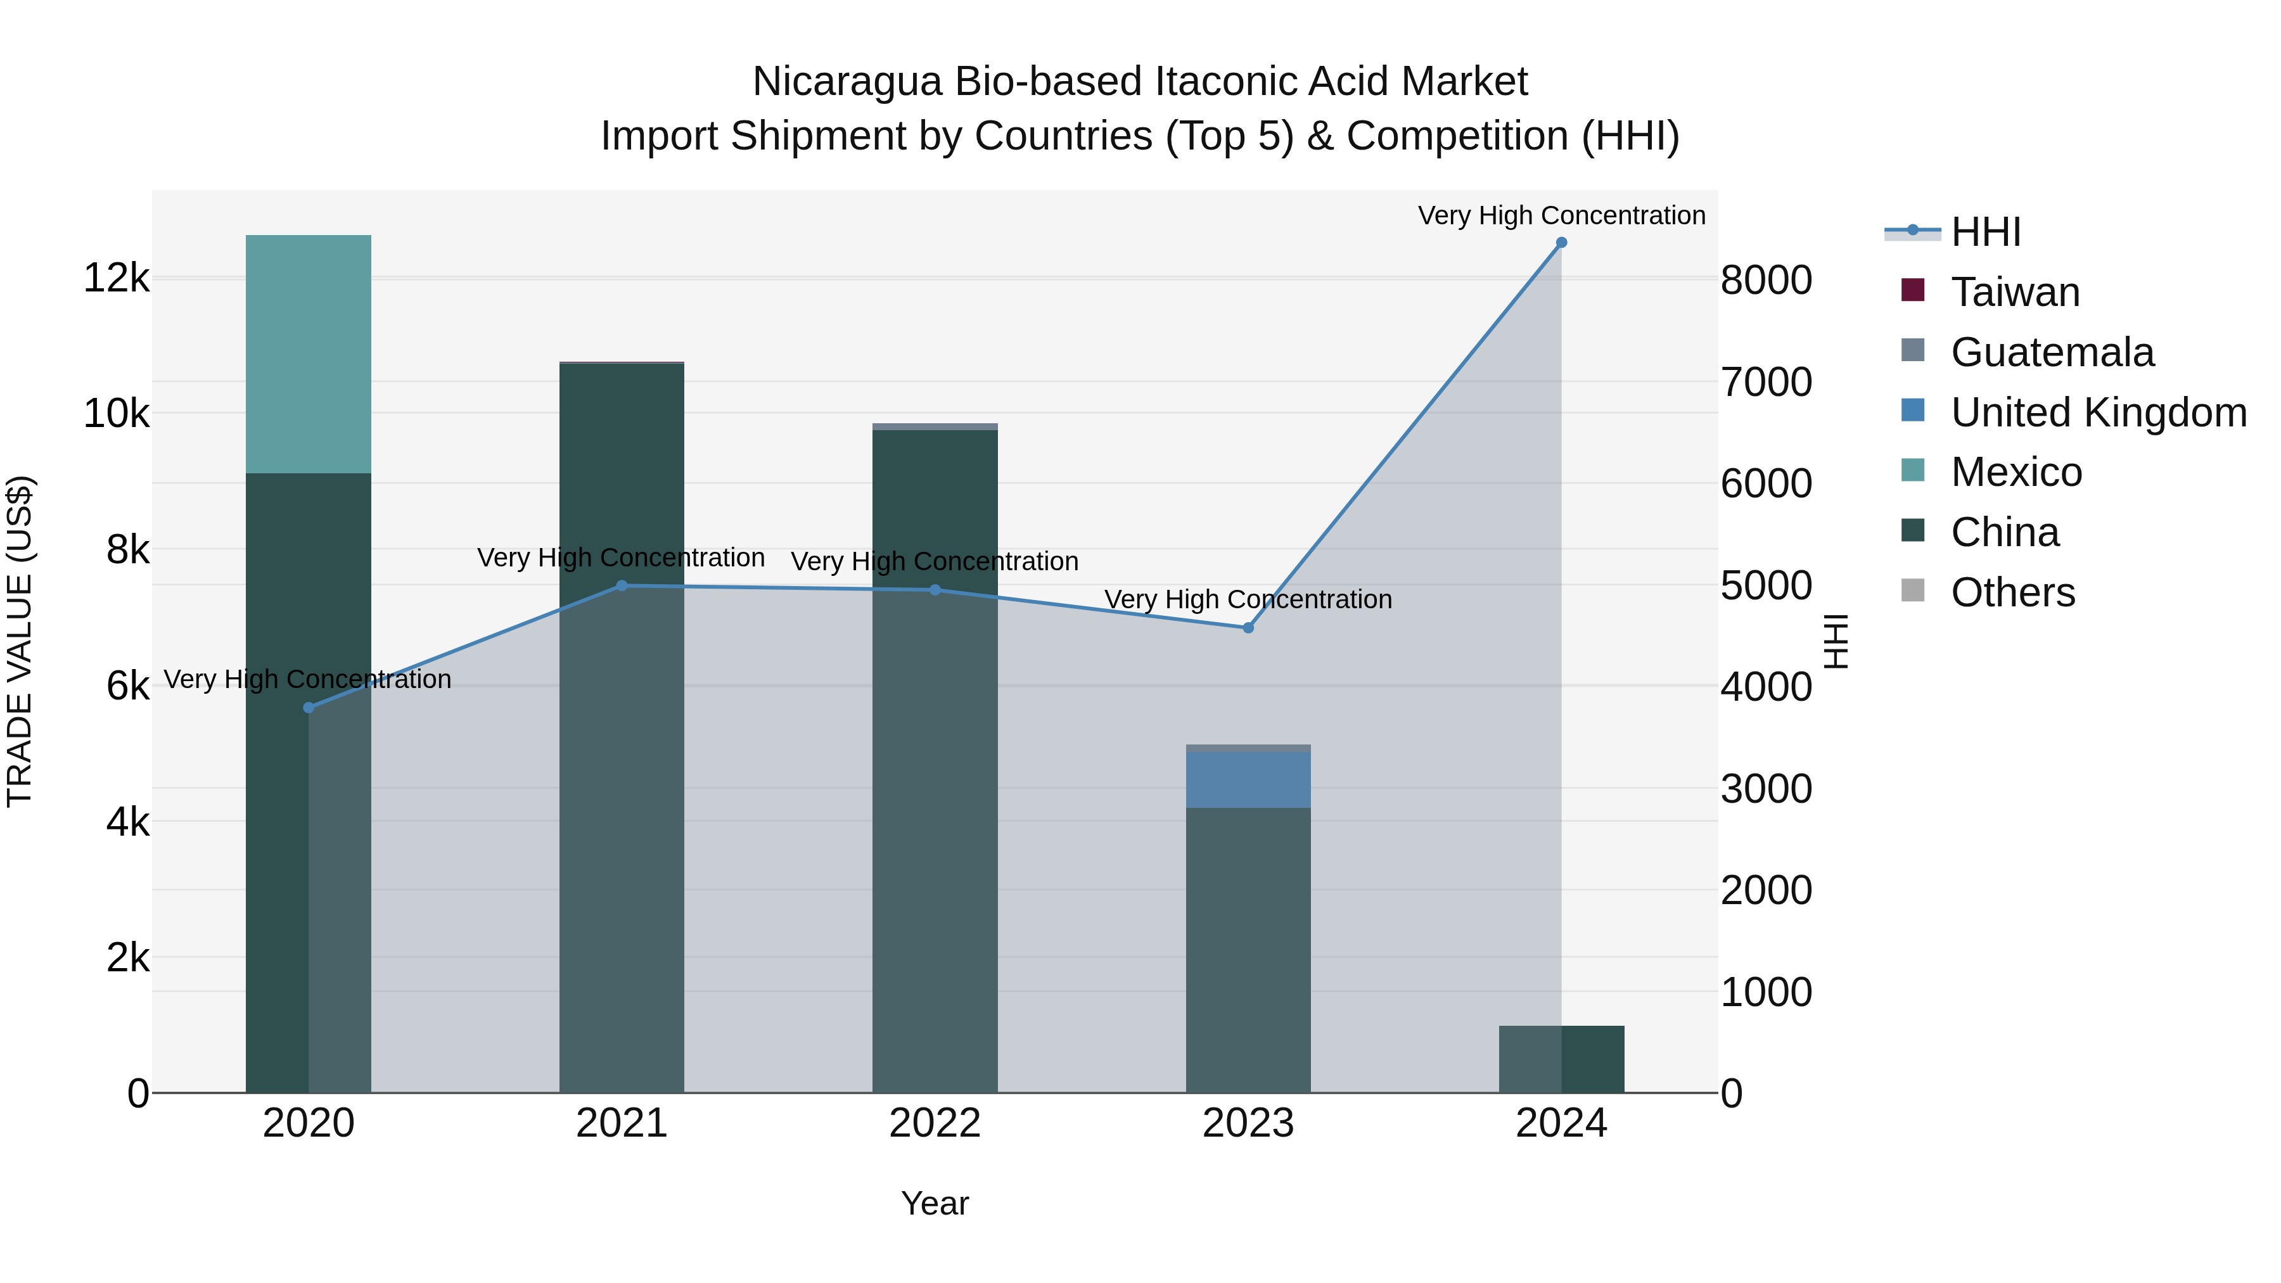
Task: Click the Mexico teal color swatch
Action: 1913,469
